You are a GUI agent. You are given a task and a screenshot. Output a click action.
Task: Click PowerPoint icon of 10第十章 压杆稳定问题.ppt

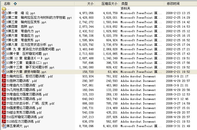[x=4, y=54]
